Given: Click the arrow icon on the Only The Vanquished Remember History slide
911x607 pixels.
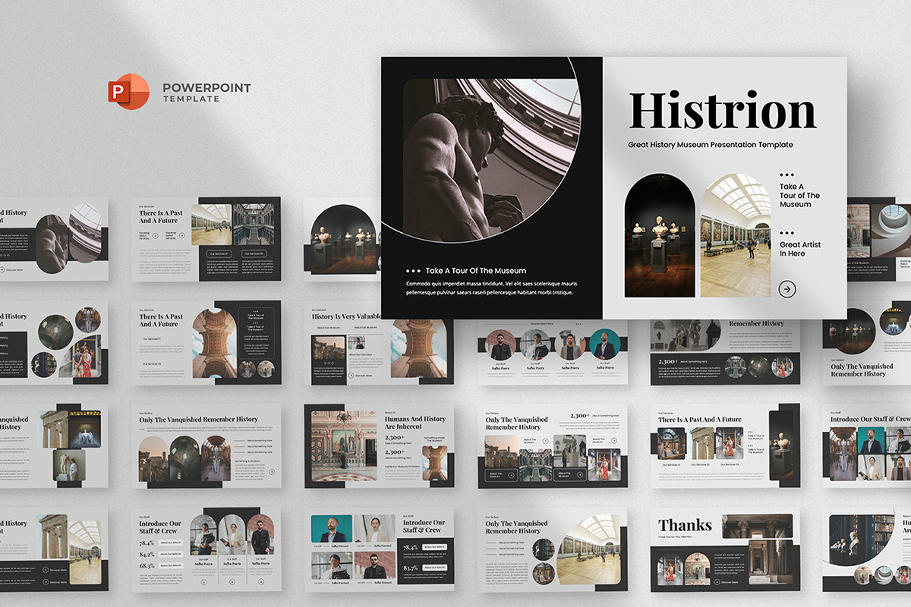Looking at the screenshot, I should click(x=273, y=472).
